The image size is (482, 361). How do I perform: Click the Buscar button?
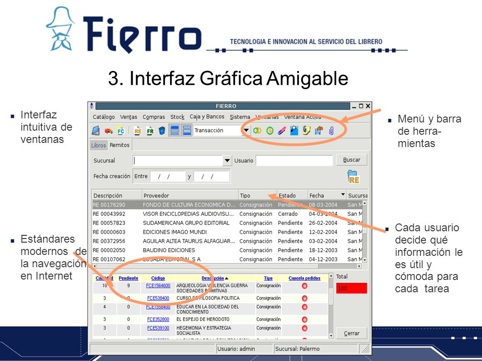tap(351, 160)
